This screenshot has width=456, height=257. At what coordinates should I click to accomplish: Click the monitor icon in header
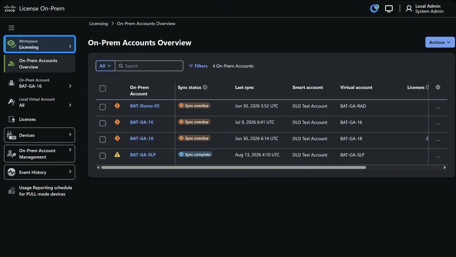coord(389,9)
